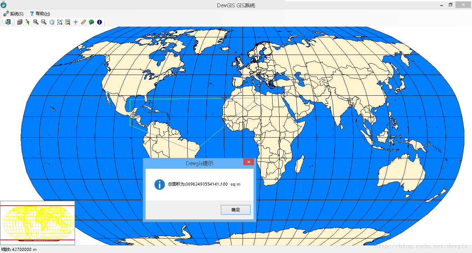This screenshot has width=472, height=253.
Task: Select the pan hand tool
Action: tap(52, 22)
